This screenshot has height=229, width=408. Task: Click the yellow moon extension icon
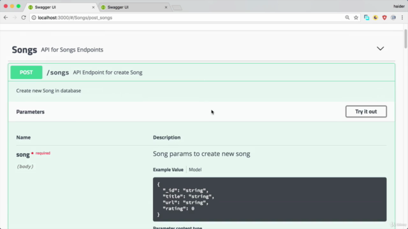point(375,18)
